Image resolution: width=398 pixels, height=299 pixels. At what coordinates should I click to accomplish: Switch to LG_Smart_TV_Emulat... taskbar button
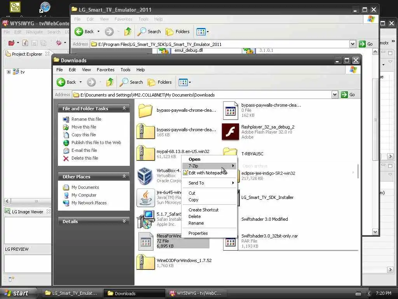pyautogui.click(x=72, y=293)
